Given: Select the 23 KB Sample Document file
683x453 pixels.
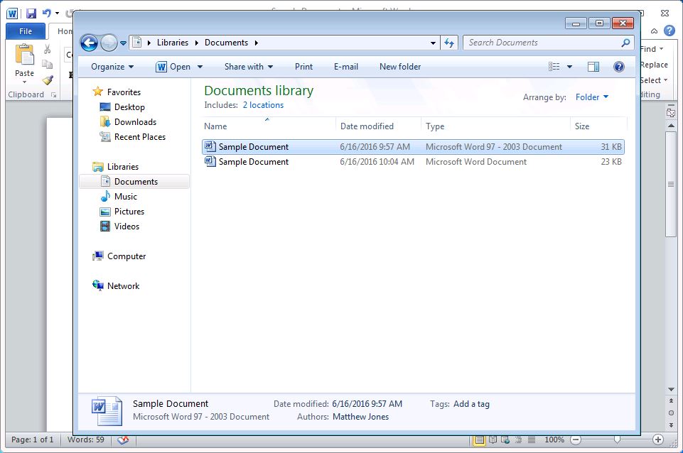Looking at the screenshot, I should [413, 161].
